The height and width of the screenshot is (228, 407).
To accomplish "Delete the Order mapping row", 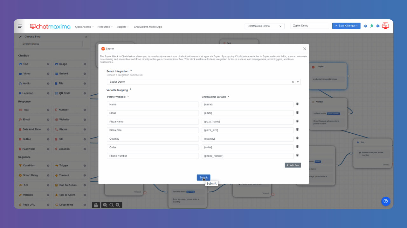I will tap(297, 147).
